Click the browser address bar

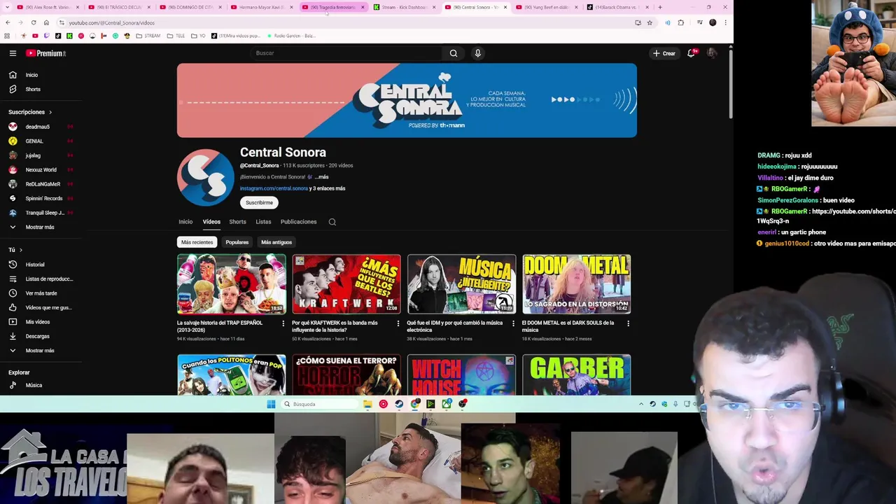coord(350,22)
